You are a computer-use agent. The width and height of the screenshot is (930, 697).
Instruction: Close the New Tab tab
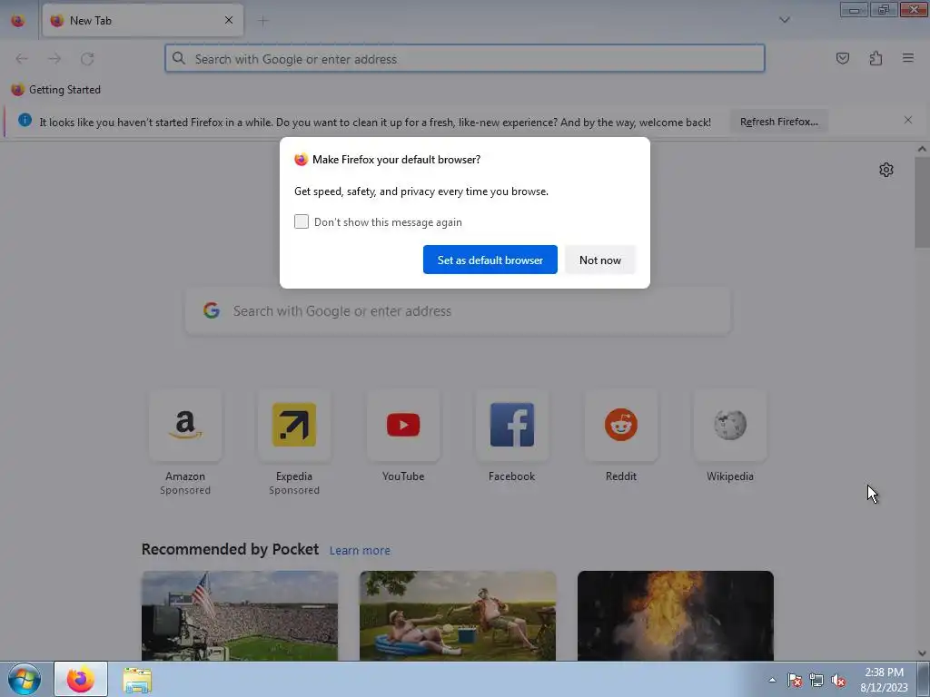pos(229,20)
